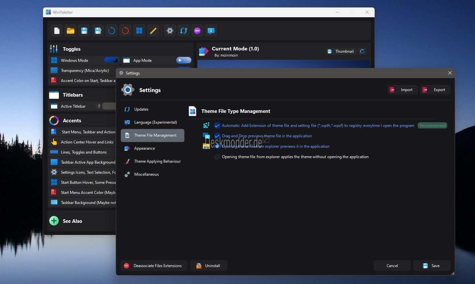Click large Settings gear header icon
Viewport: 475px width, 284px height.
pyautogui.click(x=128, y=90)
